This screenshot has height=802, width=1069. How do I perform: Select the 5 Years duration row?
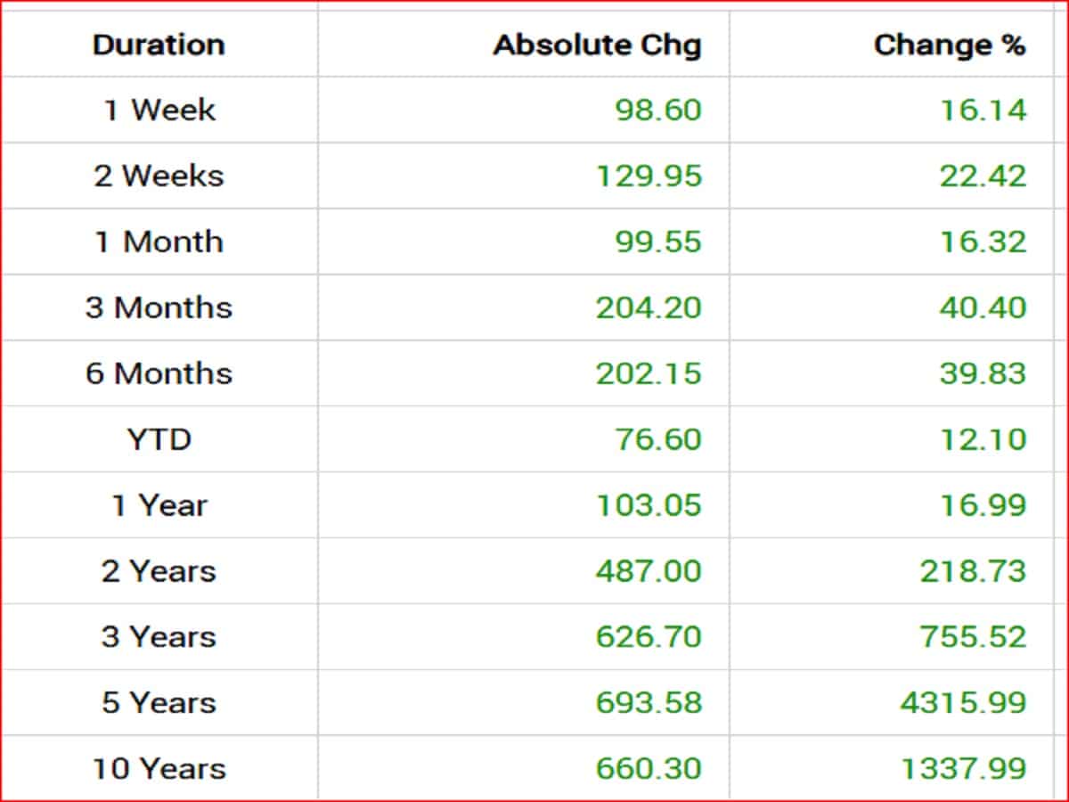[x=159, y=704]
